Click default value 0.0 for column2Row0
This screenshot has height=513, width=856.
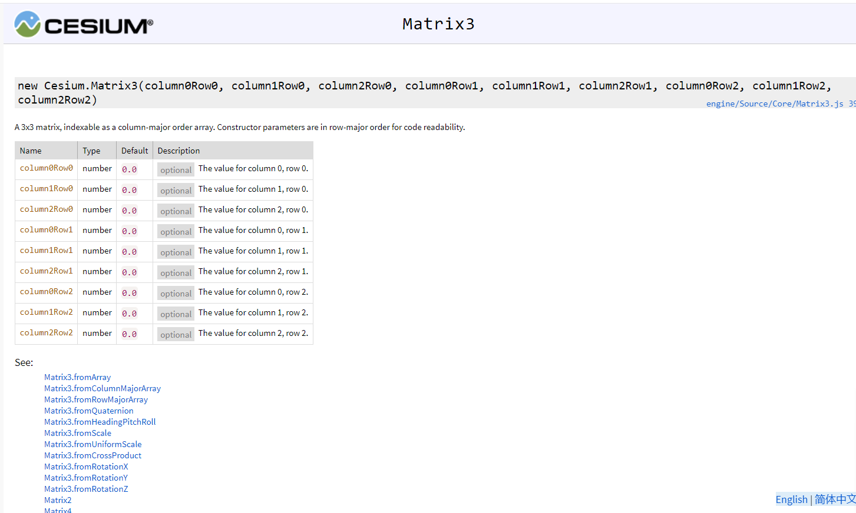pos(130,211)
